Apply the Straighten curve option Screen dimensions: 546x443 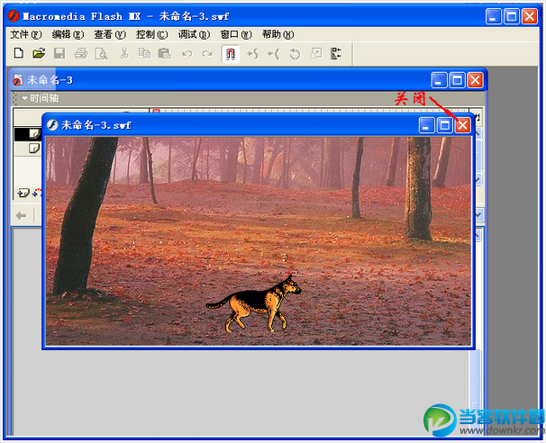pos(274,54)
